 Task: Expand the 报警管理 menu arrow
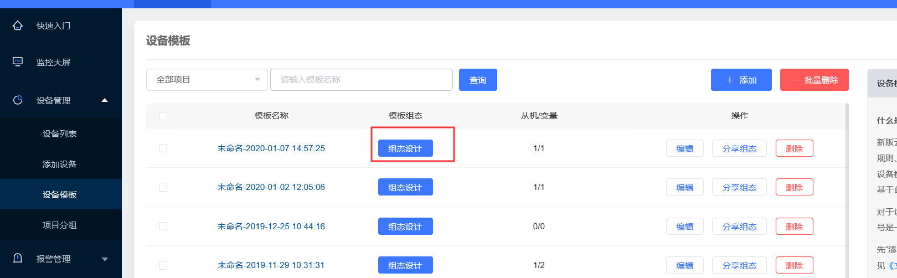(x=105, y=259)
